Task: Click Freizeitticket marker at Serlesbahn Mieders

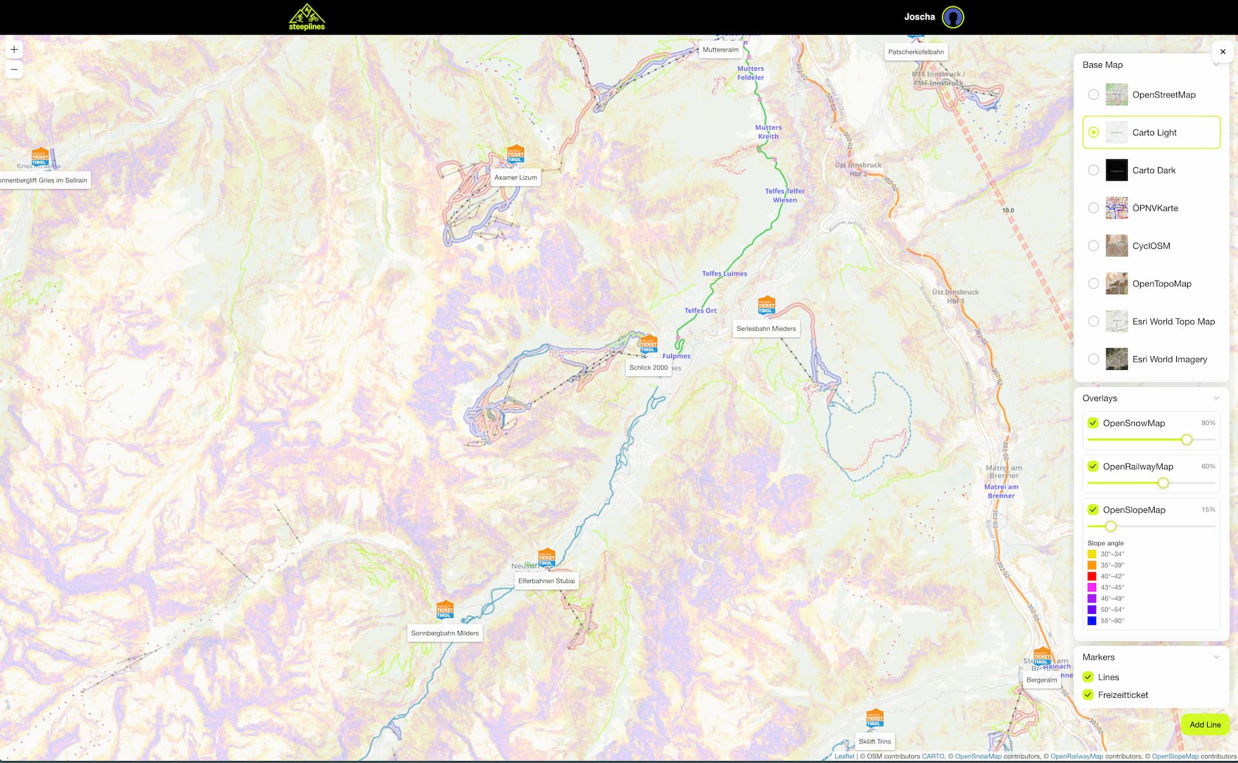Action: [766, 305]
